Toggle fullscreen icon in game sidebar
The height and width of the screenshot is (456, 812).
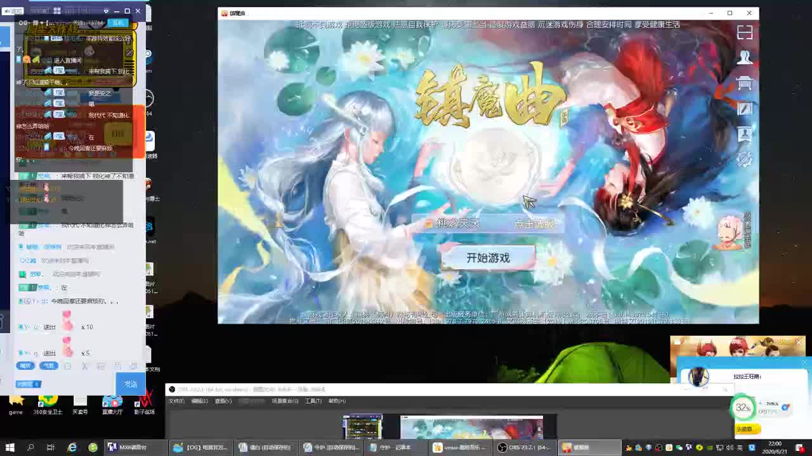click(745, 32)
